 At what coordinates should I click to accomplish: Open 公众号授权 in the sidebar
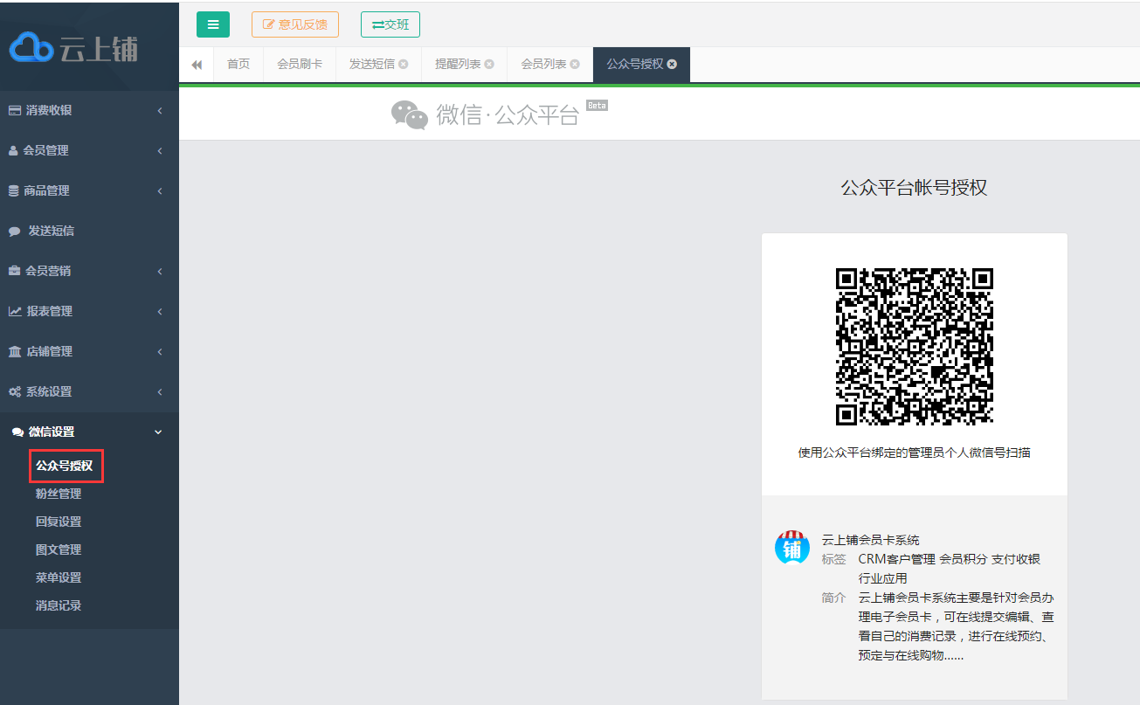pos(65,466)
